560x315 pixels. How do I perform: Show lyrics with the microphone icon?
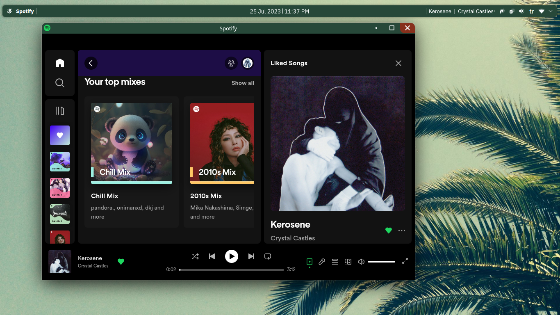click(x=322, y=262)
